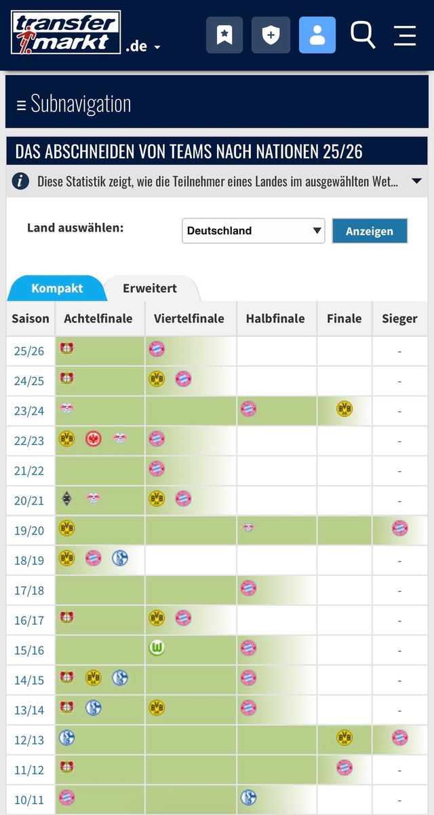Click the Dortmund crest in 23/24 Finale

tap(344, 409)
